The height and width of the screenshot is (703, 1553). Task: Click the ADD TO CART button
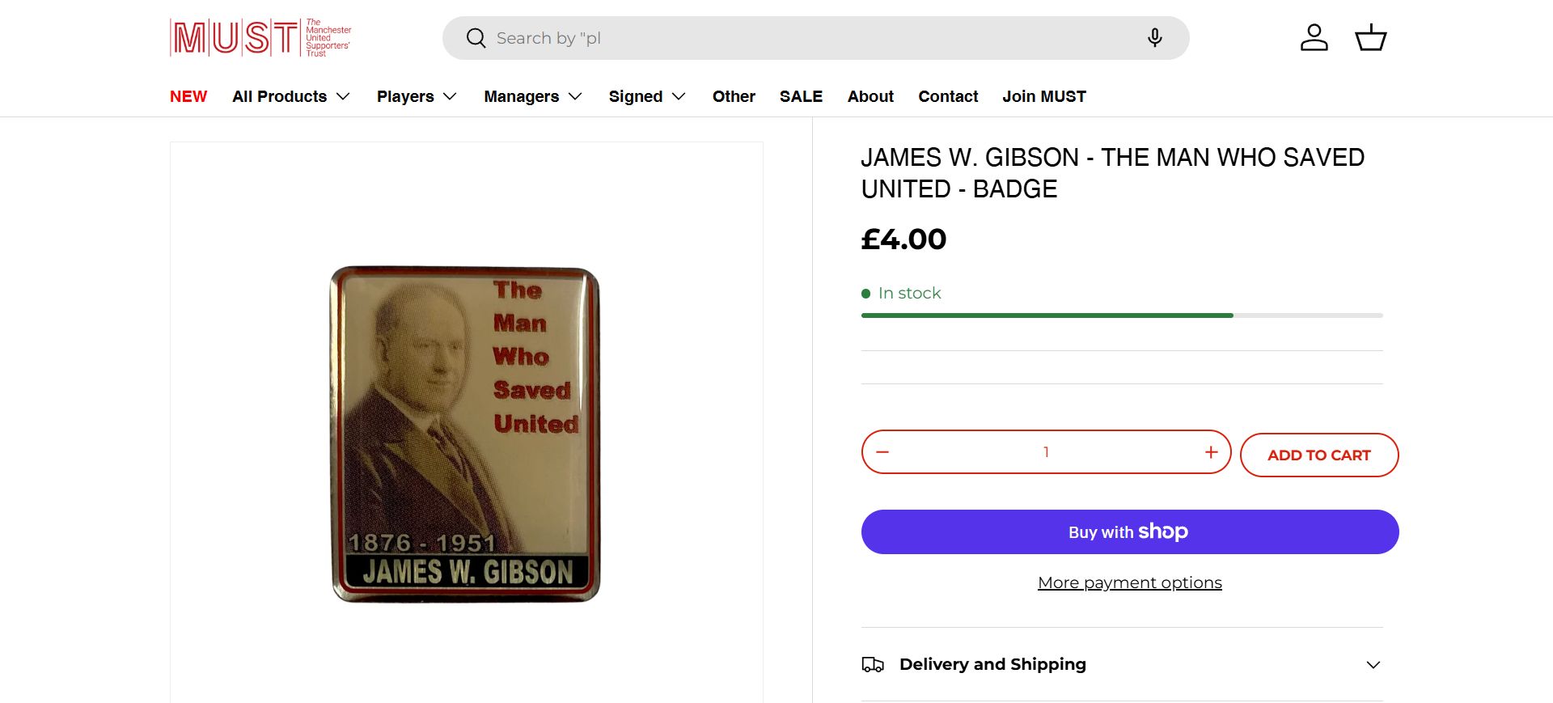point(1319,455)
